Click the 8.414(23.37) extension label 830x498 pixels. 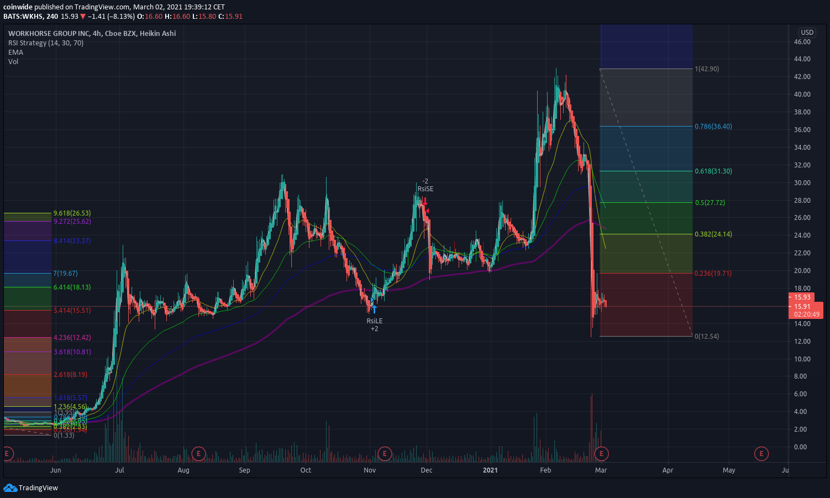click(72, 241)
